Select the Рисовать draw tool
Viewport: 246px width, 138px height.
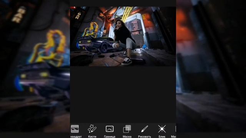pos(145,131)
